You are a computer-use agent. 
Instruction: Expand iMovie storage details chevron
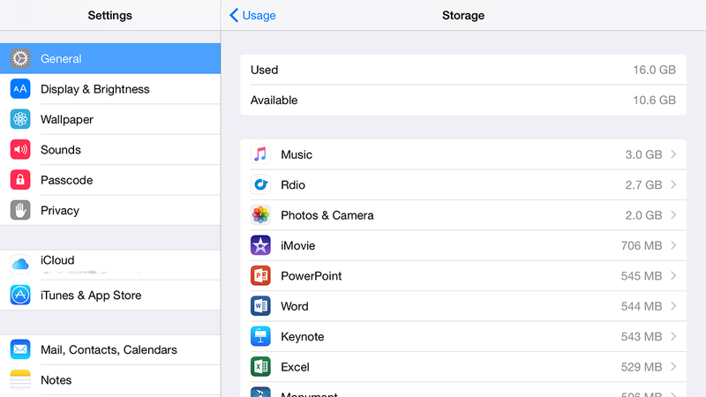coord(673,245)
